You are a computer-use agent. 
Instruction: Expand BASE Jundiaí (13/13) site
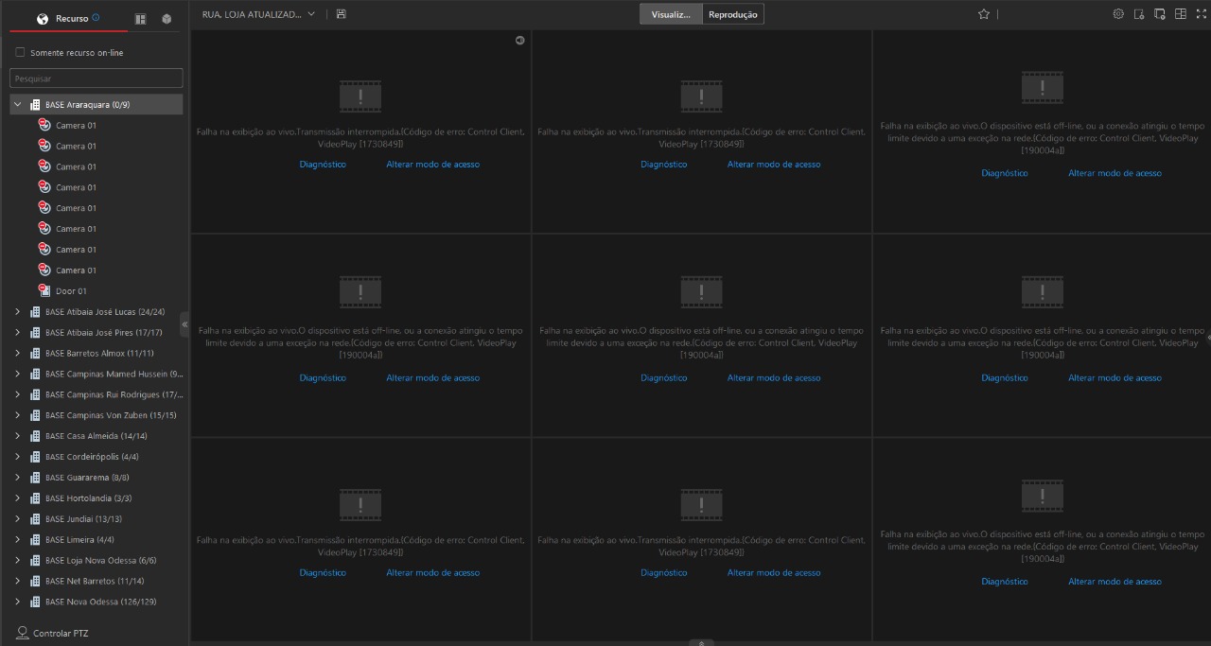17,519
